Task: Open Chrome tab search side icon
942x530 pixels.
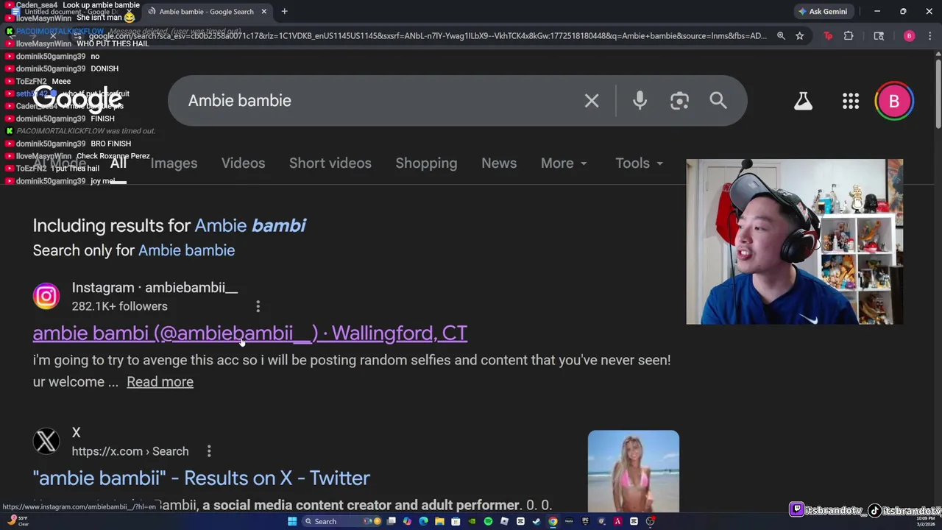Action: click(x=879, y=36)
